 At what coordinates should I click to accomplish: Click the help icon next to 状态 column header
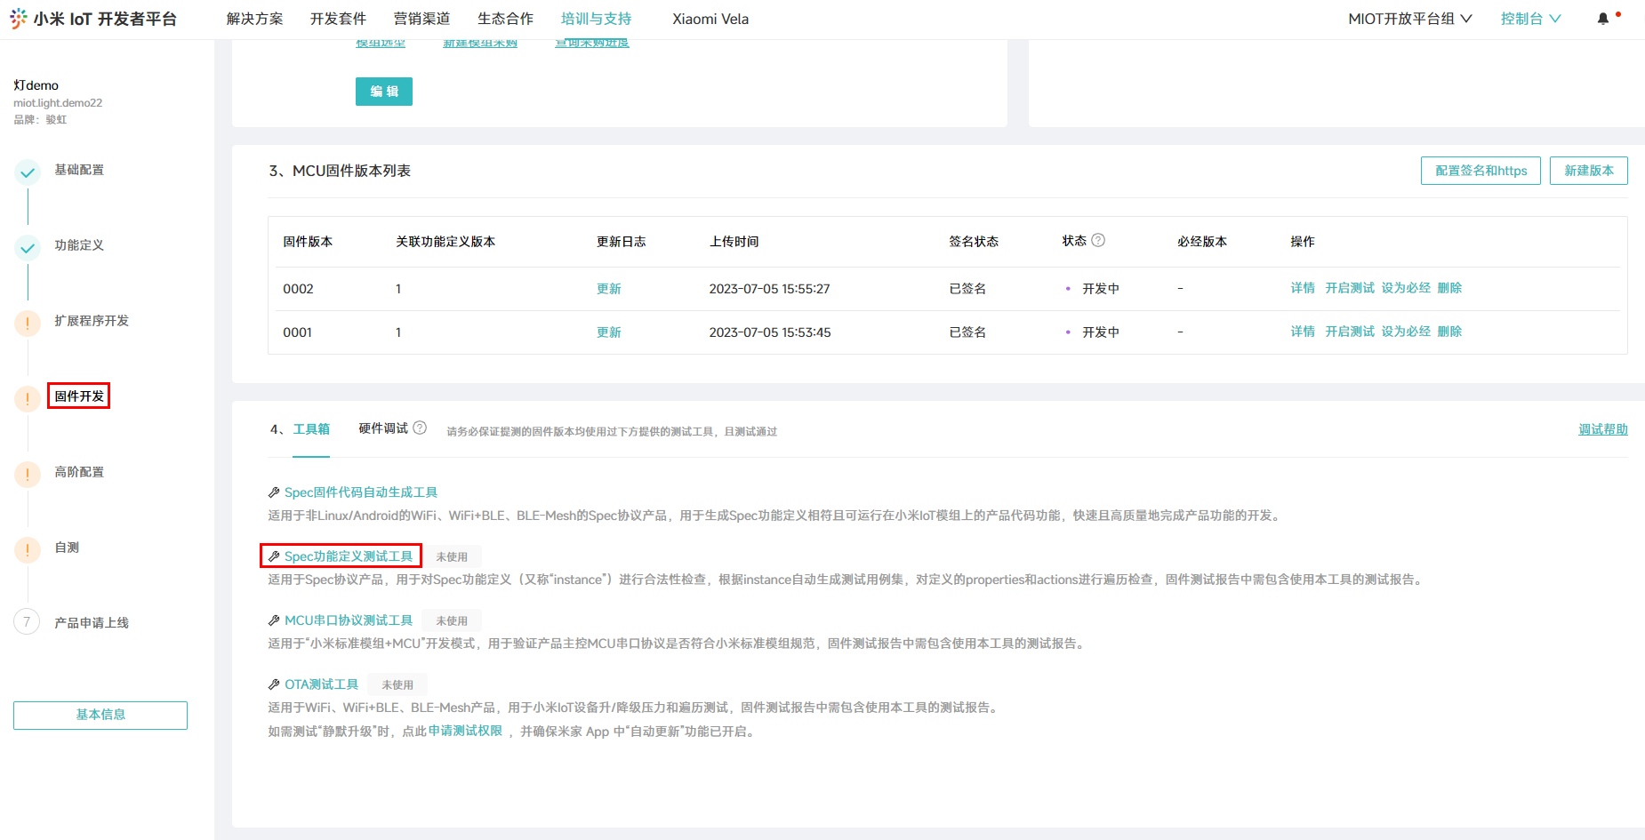pyautogui.click(x=1098, y=240)
